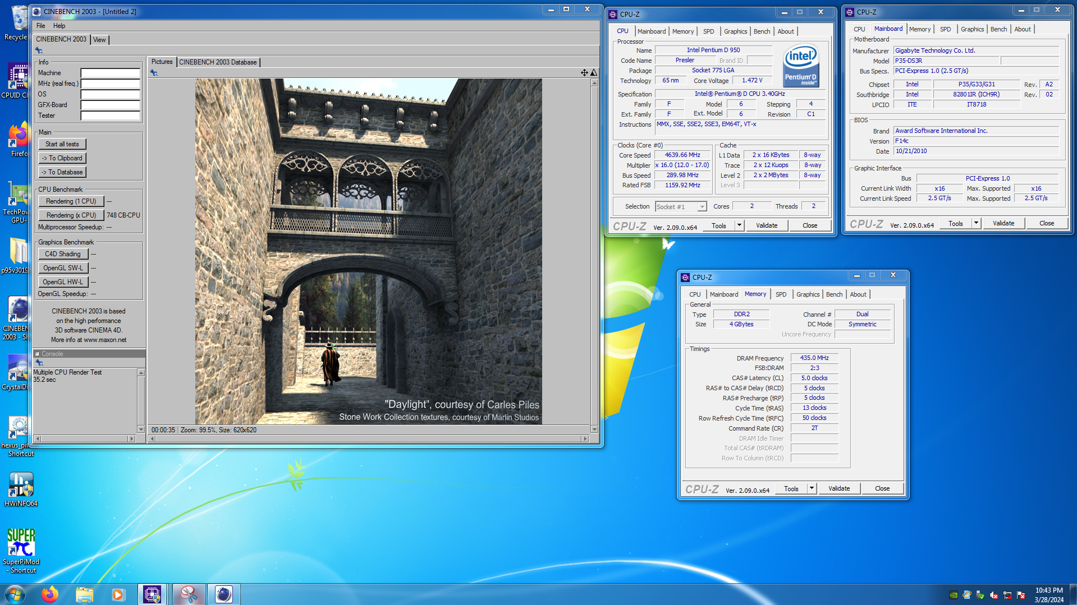
Task: Open the Recycle Bin desktop icon
Action: (x=17, y=24)
